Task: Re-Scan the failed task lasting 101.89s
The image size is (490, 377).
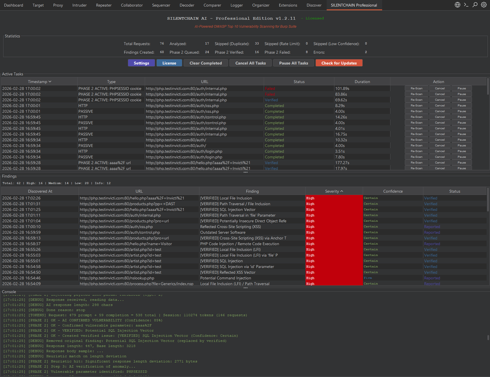Action: coord(416,88)
